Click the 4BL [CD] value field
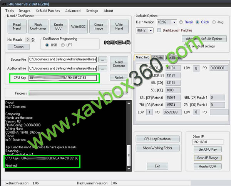The width and height of the screenshot is (231, 186). (x=173, y=83)
